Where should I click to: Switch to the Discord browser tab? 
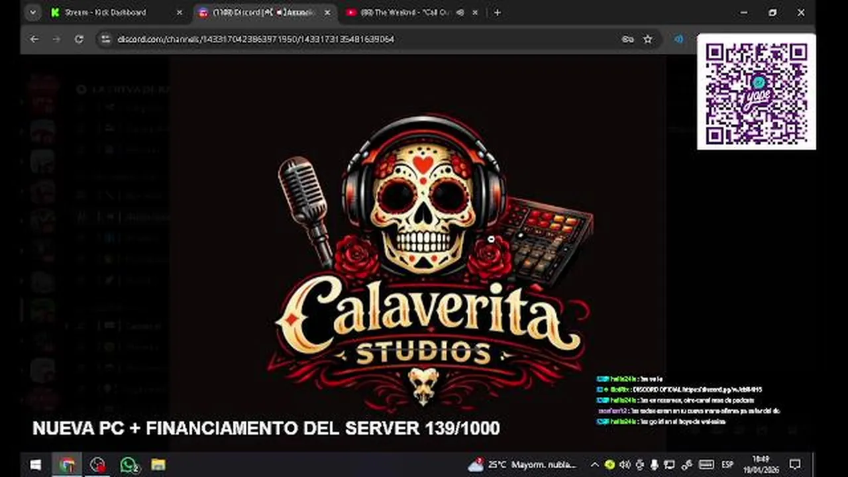pyautogui.click(x=265, y=13)
